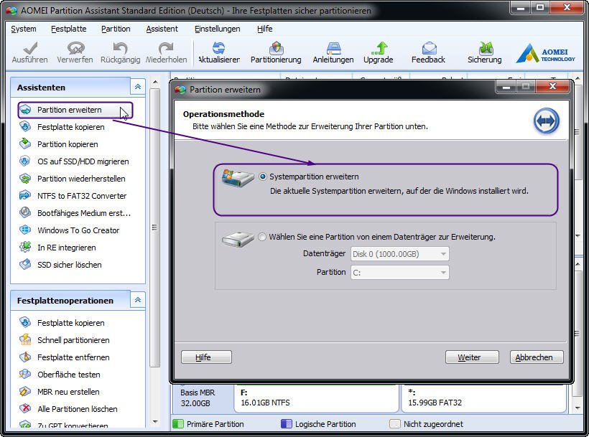589x437 pixels.
Task: Click the Partition kopieren wizard icon
Action: (26, 144)
